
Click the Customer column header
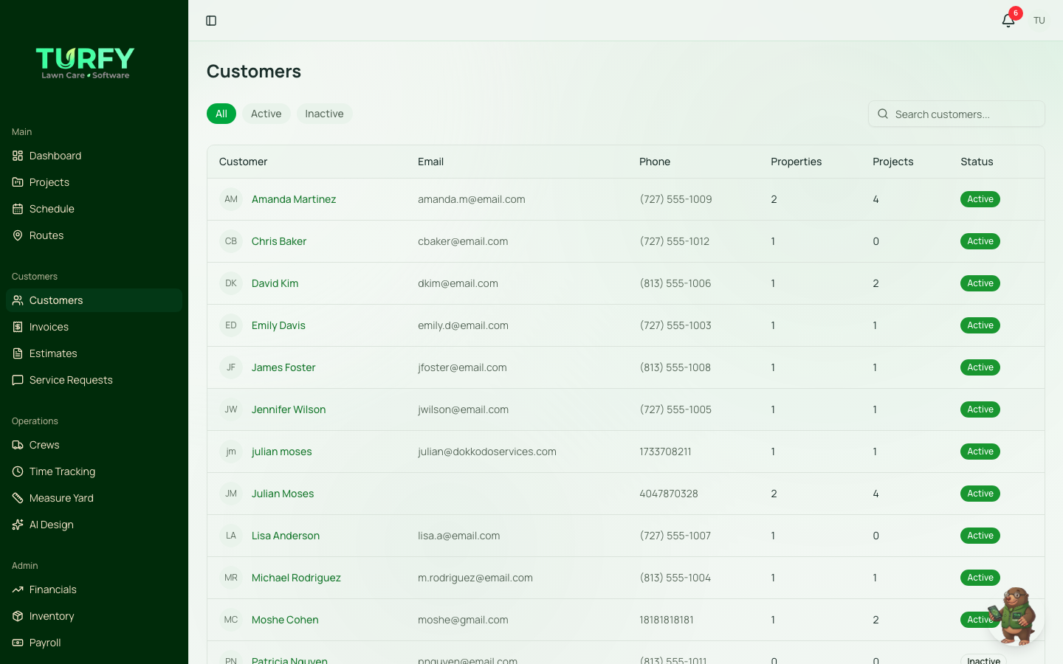[243, 162]
